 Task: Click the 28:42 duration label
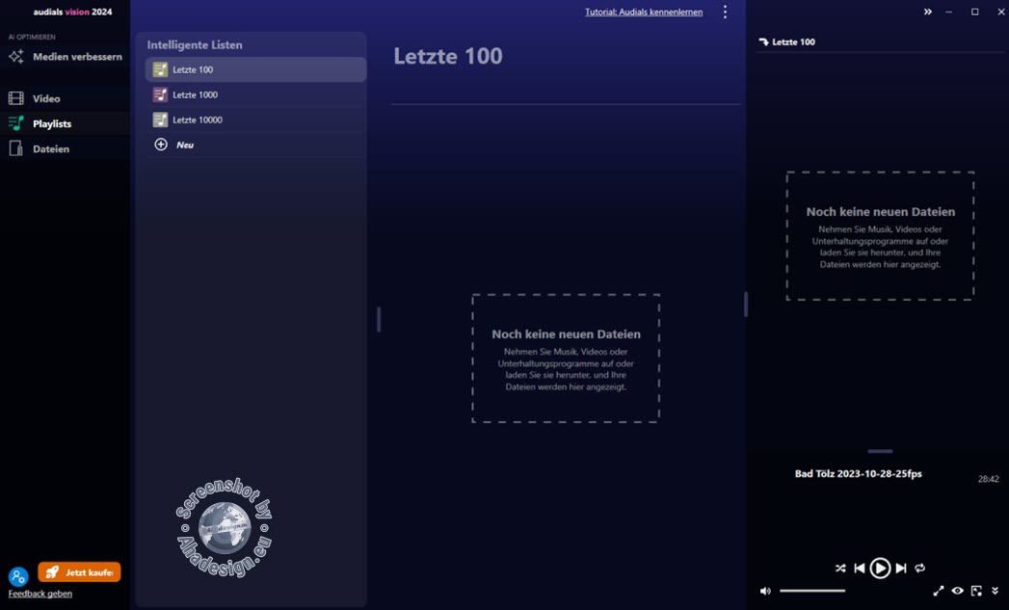(989, 479)
